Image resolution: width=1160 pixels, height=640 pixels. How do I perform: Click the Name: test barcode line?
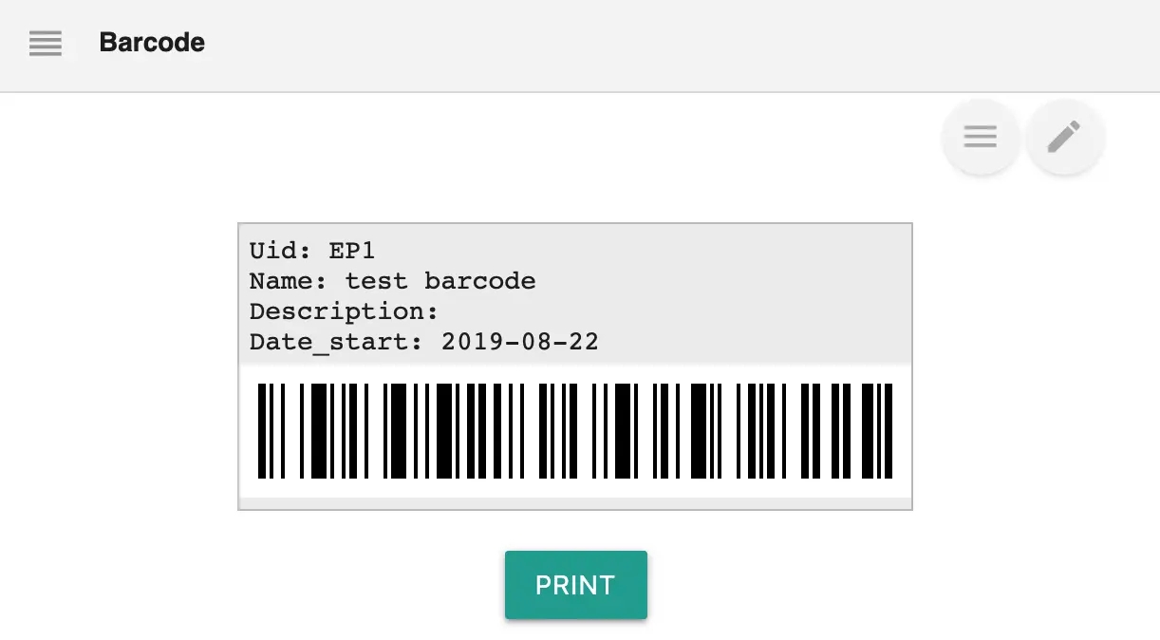[x=392, y=281]
